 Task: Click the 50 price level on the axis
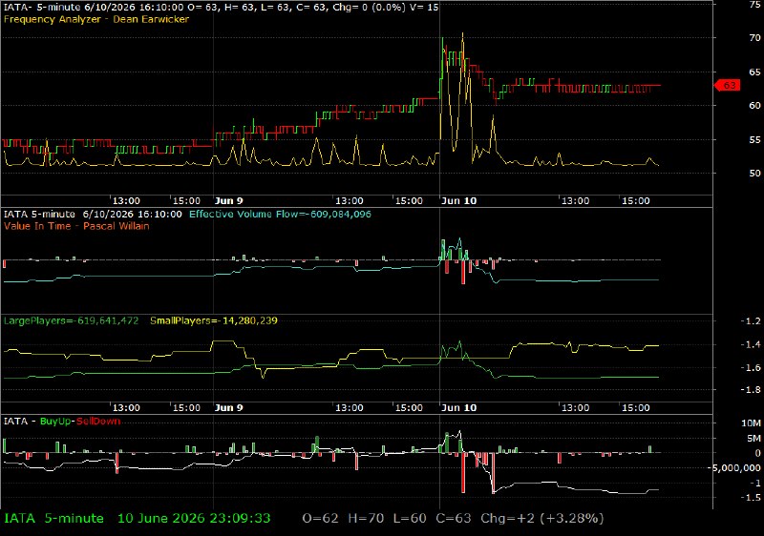[754, 174]
